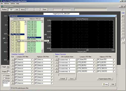Viewport: 126px width, 91px height.
Task: Open the File menu
Action: click(x=2, y=4)
